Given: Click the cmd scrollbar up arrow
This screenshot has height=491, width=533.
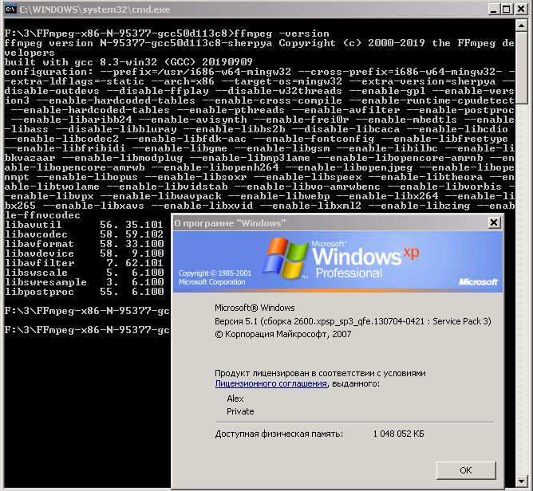Looking at the screenshot, I should 522,26.
